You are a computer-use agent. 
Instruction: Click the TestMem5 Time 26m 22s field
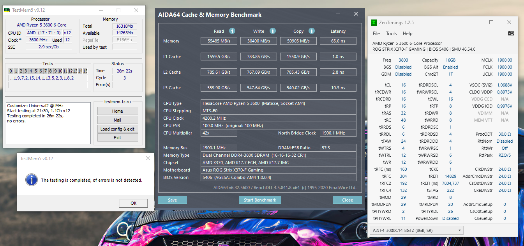125,71
